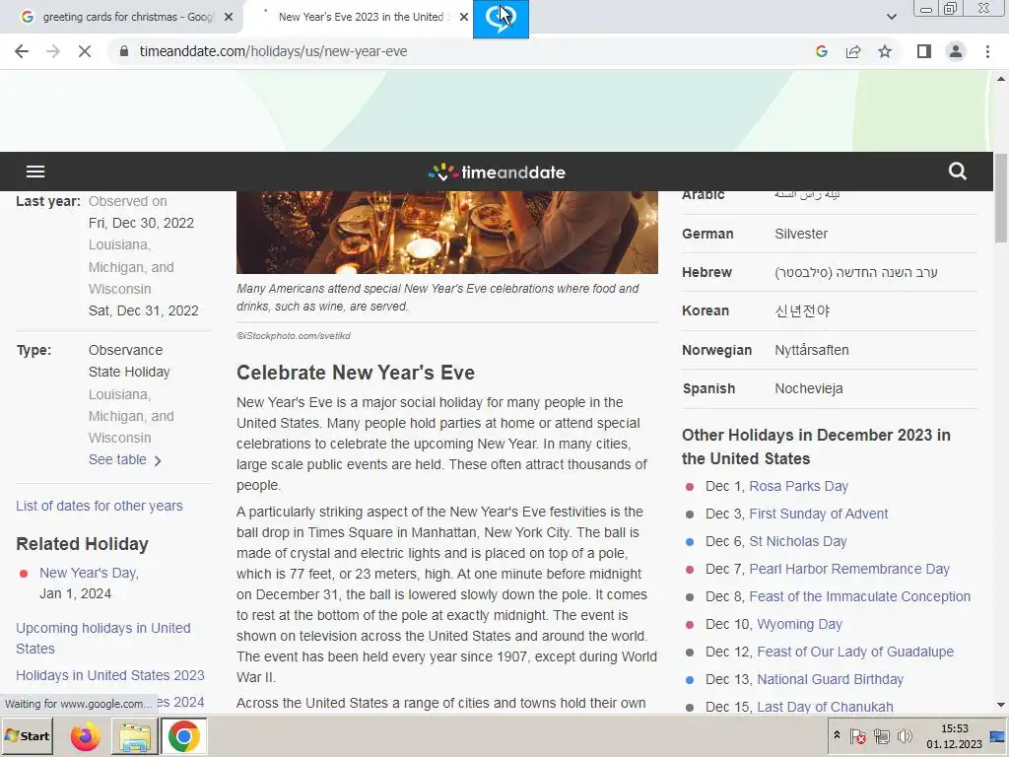The width and height of the screenshot is (1009, 757).
Task: Open Wyoming Day link
Action: [800, 624]
